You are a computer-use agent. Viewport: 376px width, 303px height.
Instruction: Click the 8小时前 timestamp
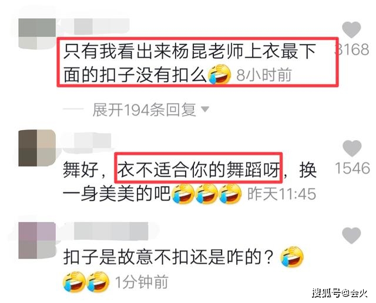pos(264,75)
